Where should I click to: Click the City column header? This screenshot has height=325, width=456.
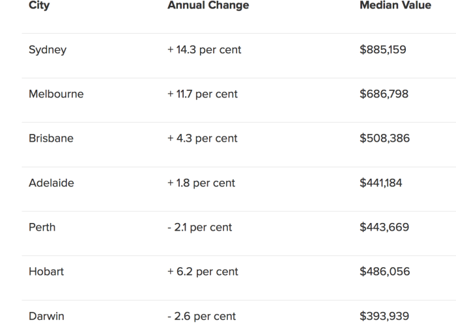click(39, 5)
